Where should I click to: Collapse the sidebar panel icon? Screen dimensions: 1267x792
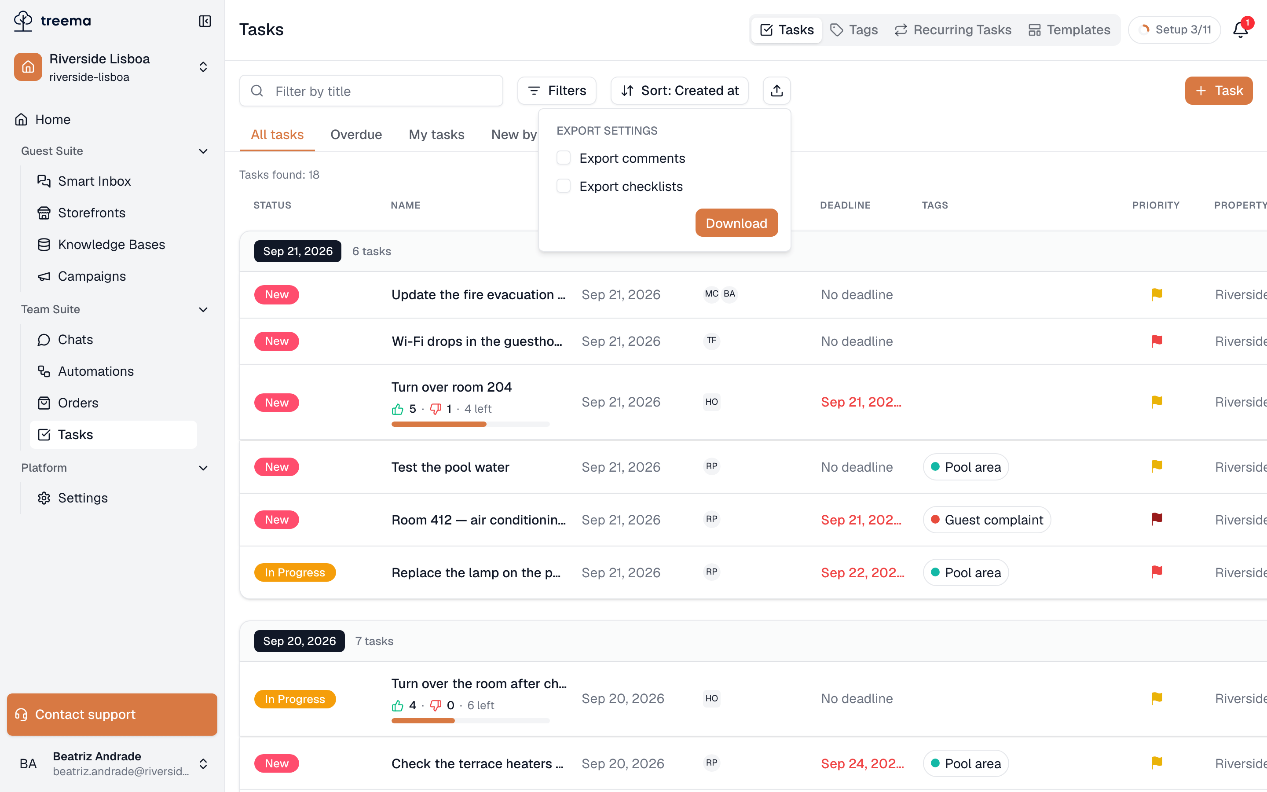205,21
